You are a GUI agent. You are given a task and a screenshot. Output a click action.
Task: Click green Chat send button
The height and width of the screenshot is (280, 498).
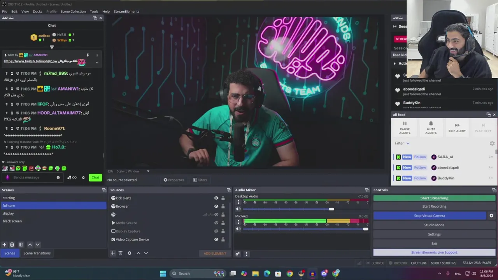[x=95, y=178]
